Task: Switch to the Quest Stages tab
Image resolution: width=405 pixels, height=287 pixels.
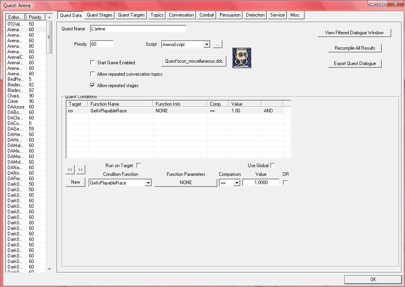Action: pyautogui.click(x=100, y=15)
